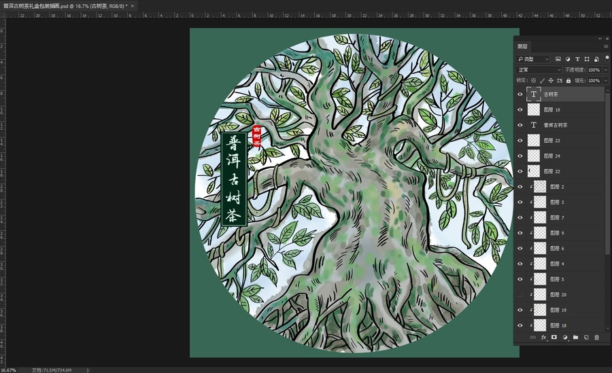The height and width of the screenshot is (373, 612).
Task: Hide layer 图层 2
Action: (x=520, y=186)
